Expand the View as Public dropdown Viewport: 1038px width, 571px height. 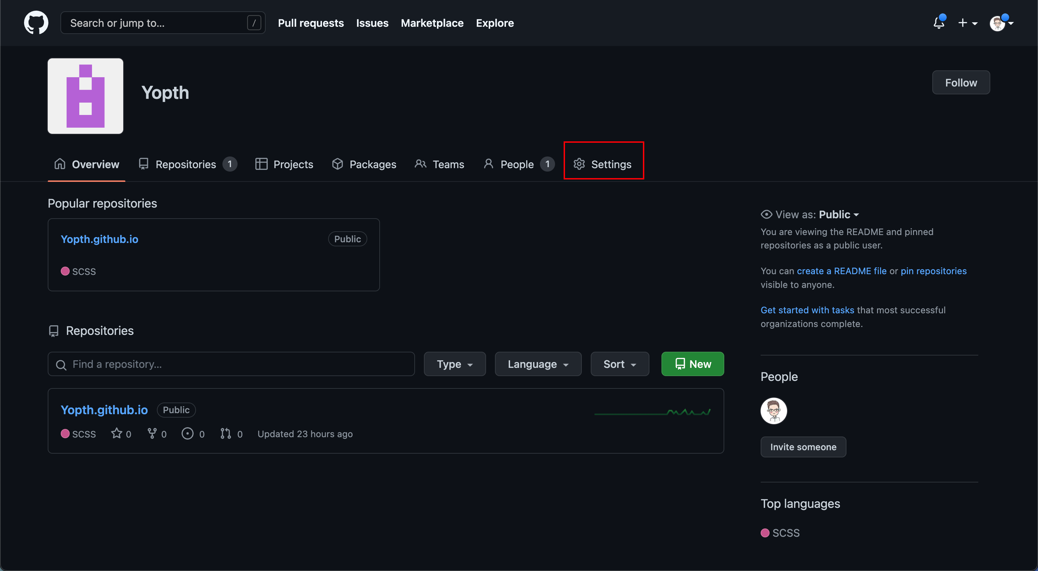point(839,214)
